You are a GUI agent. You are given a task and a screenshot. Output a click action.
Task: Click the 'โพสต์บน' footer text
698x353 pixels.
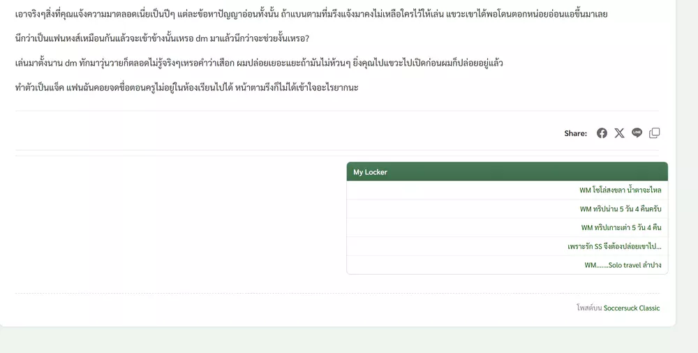[x=589, y=308]
